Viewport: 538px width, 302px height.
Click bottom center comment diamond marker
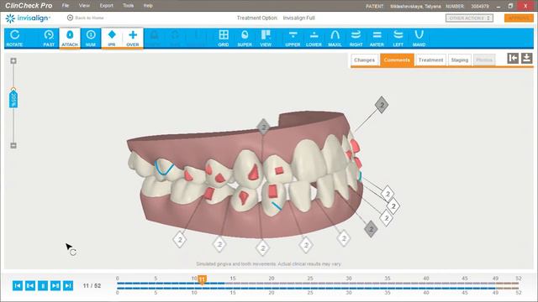pos(262,248)
